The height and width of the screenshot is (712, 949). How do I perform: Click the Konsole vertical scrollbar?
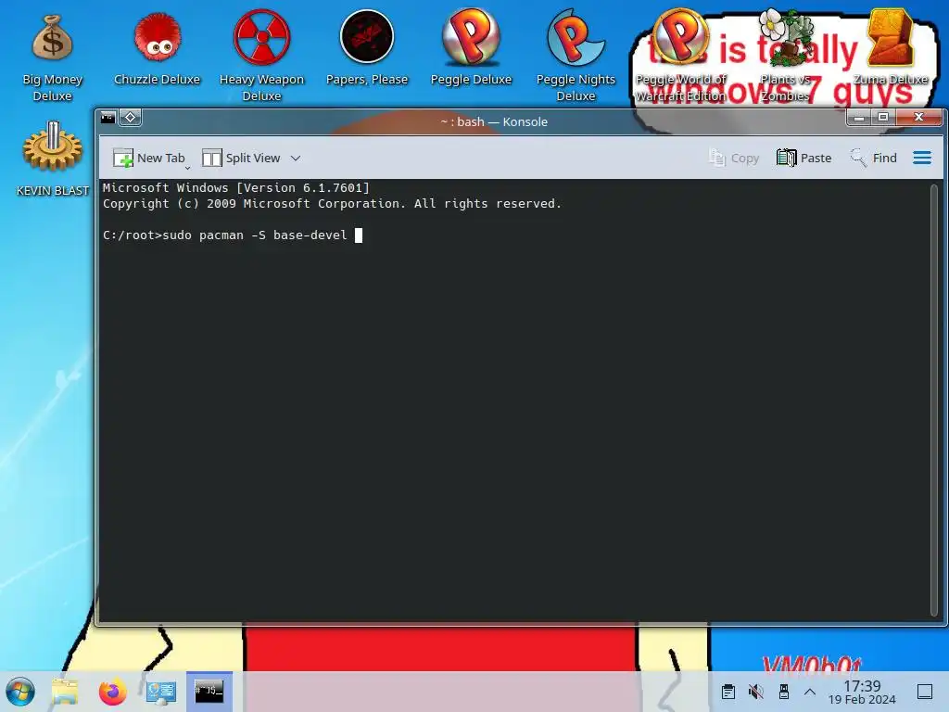coord(934,400)
